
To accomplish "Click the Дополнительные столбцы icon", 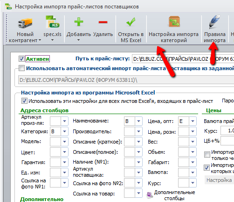I will point(150,195).
